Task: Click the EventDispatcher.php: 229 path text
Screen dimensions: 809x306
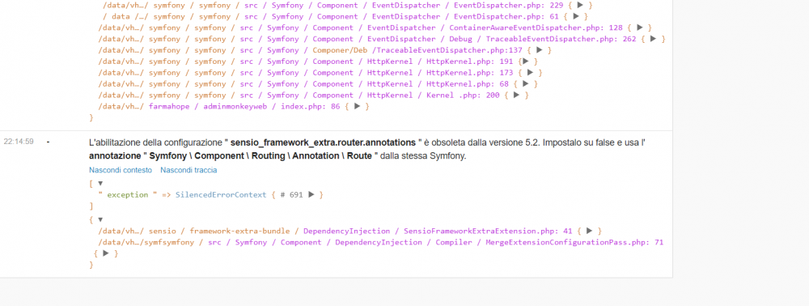Action: coord(508,5)
